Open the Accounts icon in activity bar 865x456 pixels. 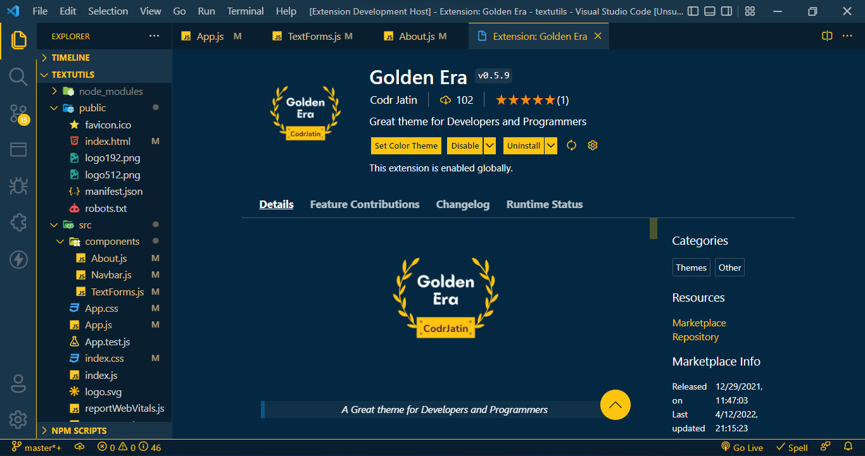pos(18,383)
